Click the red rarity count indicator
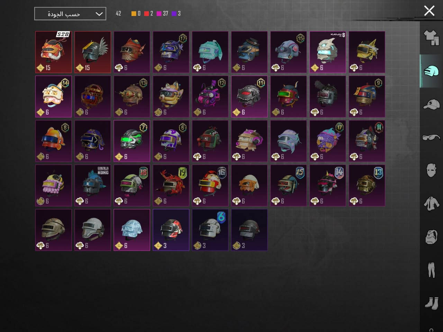Screen dimensions: 443x332 148,13
